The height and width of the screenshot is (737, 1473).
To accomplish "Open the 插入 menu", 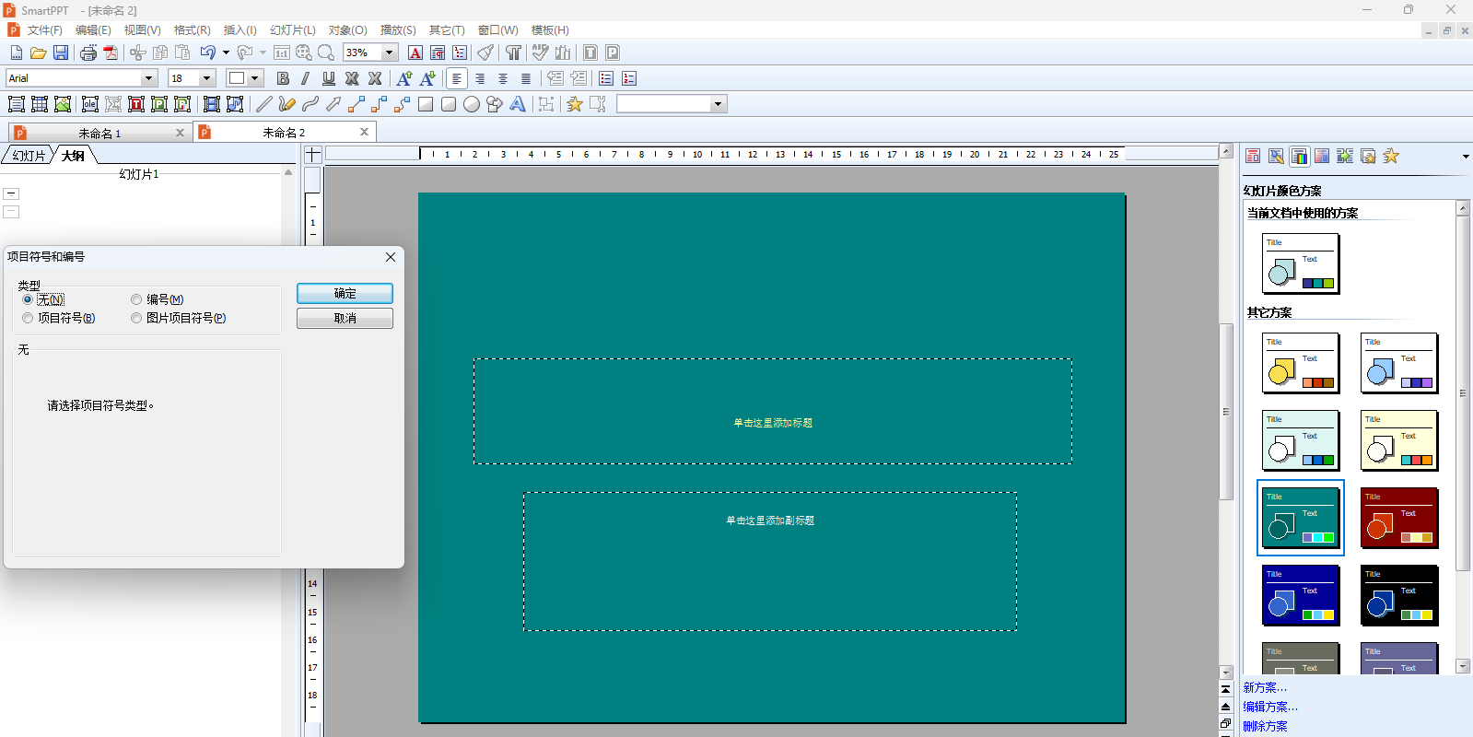I will (x=240, y=30).
